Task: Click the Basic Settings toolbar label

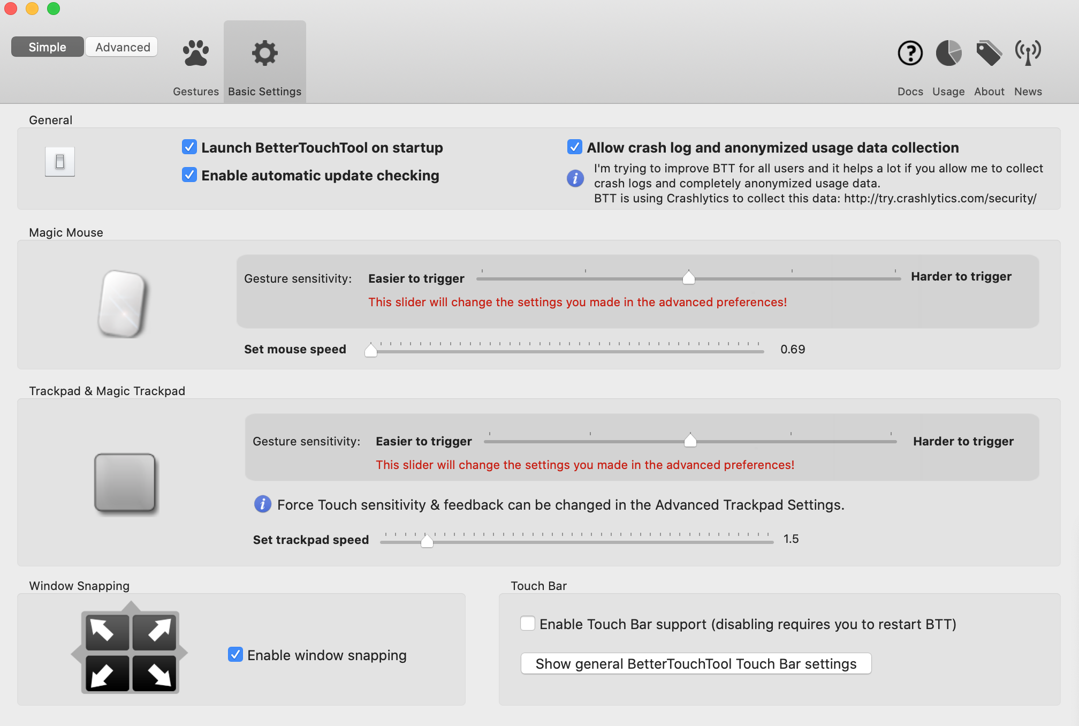Action: tap(265, 92)
